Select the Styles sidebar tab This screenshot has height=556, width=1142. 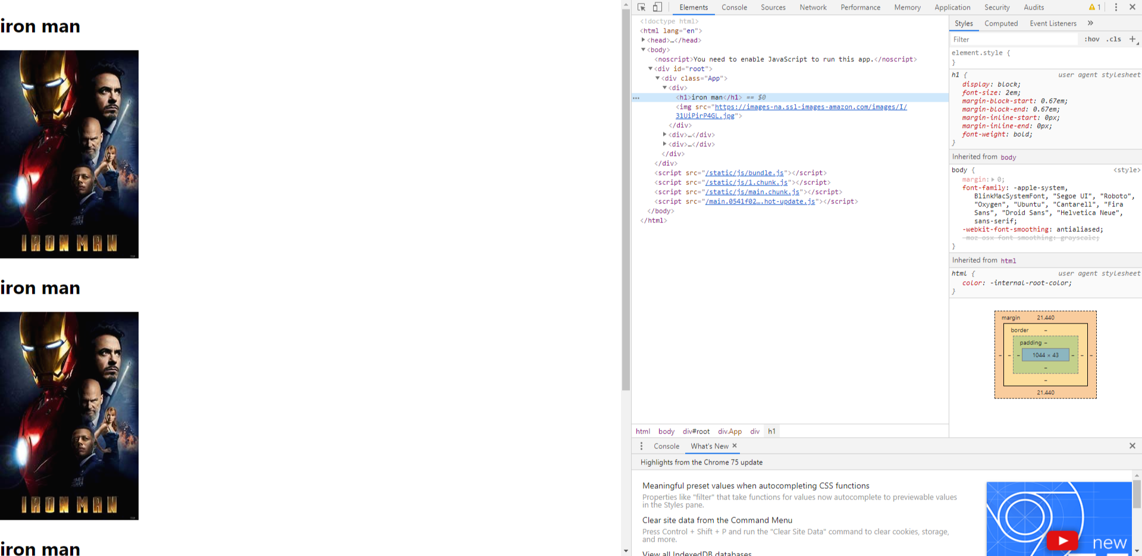pyautogui.click(x=964, y=23)
